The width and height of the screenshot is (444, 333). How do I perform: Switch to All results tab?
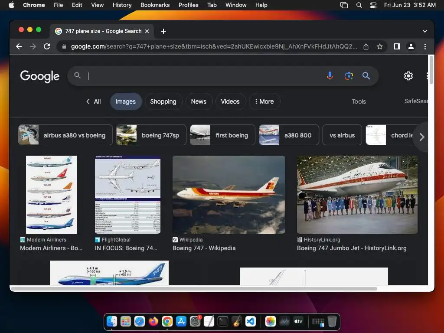click(94, 101)
